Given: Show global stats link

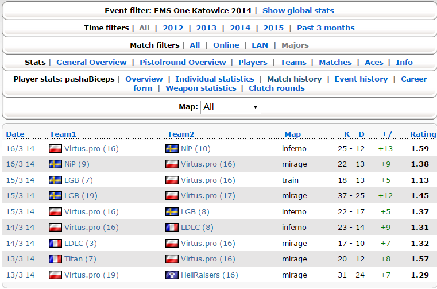Looking at the screenshot, I should 298,10.
